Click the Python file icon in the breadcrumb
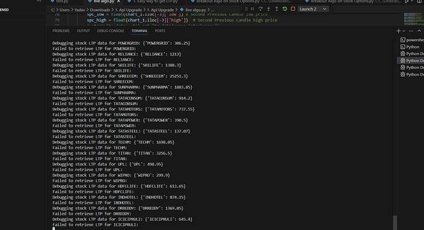The width and height of the screenshot is (424, 230). pos(182,10)
